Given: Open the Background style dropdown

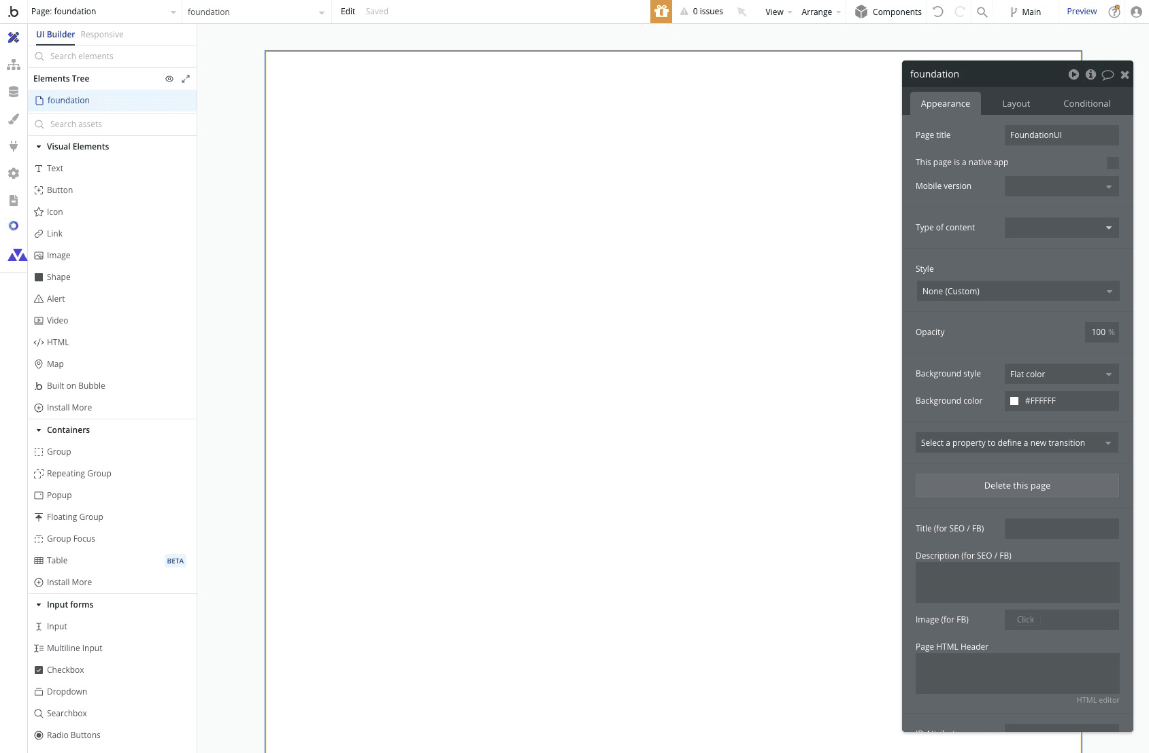Looking at the screenshot, I should [x=1061, y=374].
